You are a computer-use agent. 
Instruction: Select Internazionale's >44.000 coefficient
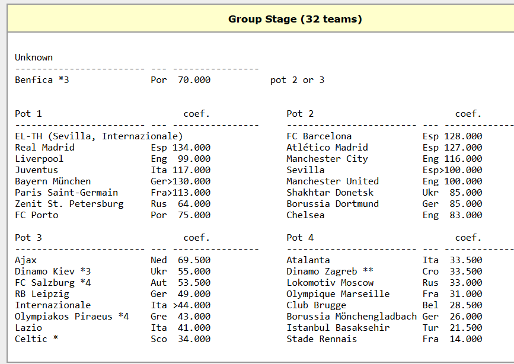click(191, 305)
